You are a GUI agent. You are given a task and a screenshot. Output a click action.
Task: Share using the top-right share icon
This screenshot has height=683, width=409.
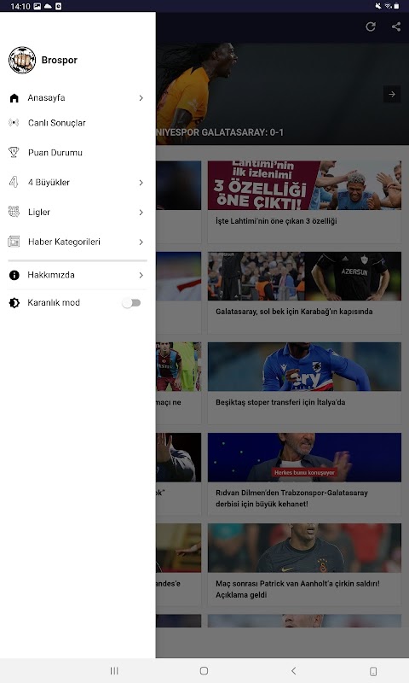click(396, 27)
